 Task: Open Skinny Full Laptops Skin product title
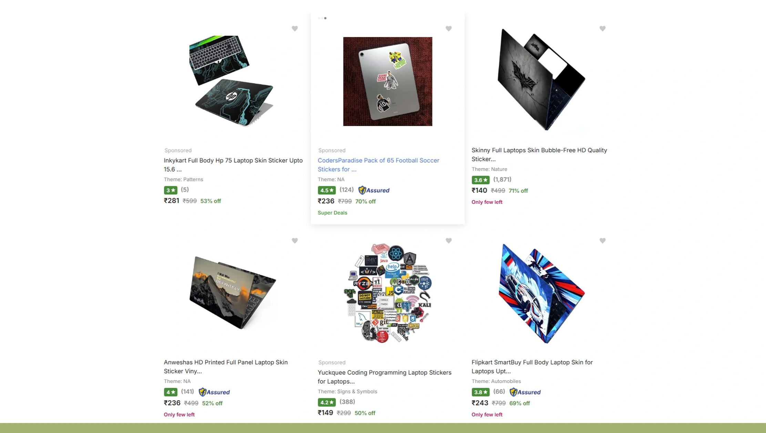coord(539,154)
